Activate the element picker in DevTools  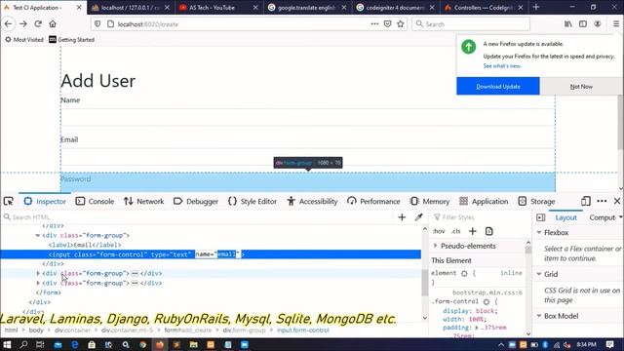(x=9, y=202)
